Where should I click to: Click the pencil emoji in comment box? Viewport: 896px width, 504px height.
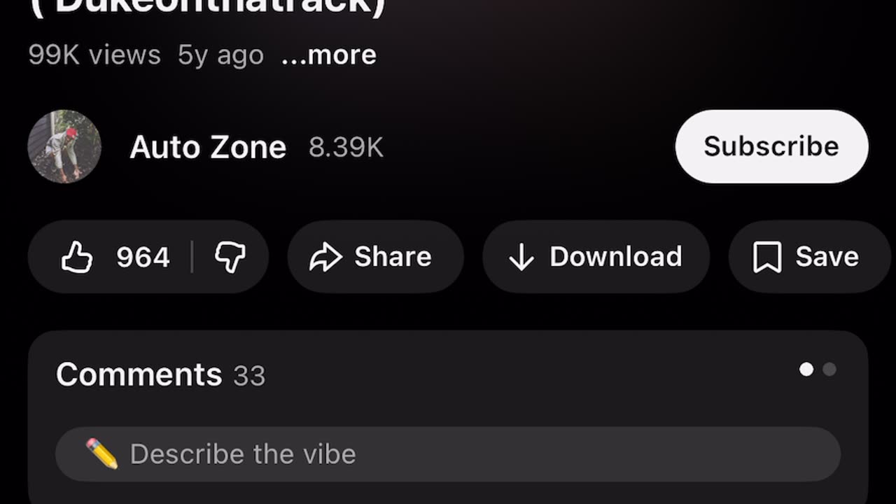pos(101,454)
